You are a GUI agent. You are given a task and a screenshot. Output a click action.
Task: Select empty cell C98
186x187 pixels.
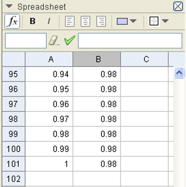coord(145,119)
